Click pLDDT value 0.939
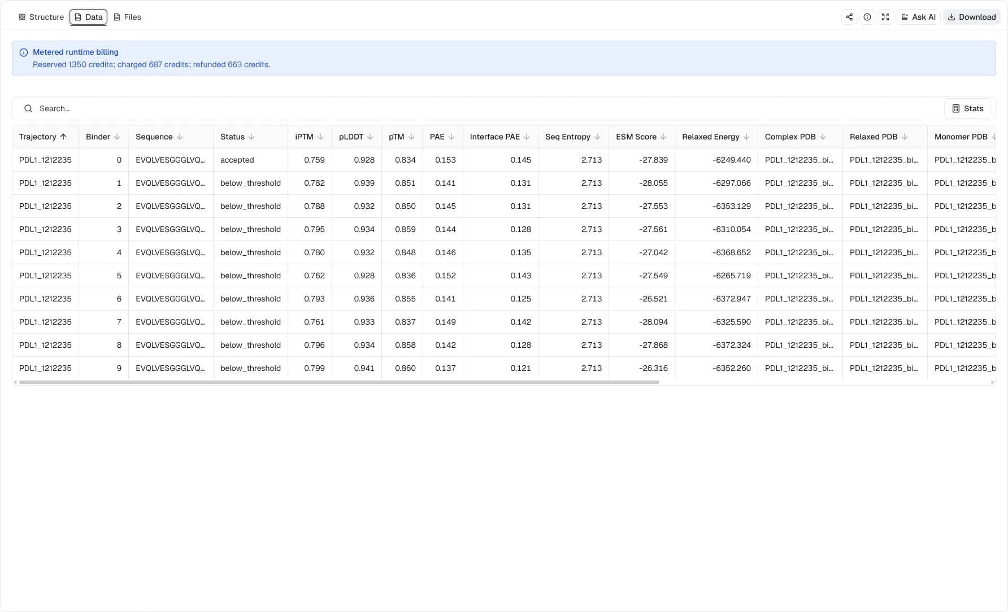 364,183
